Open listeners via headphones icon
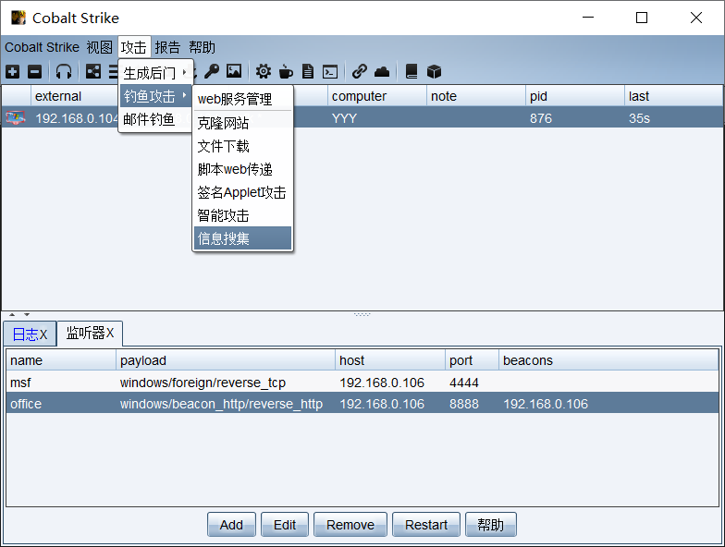The width and height of the screenshot is (725, 547). click(63, 71)
